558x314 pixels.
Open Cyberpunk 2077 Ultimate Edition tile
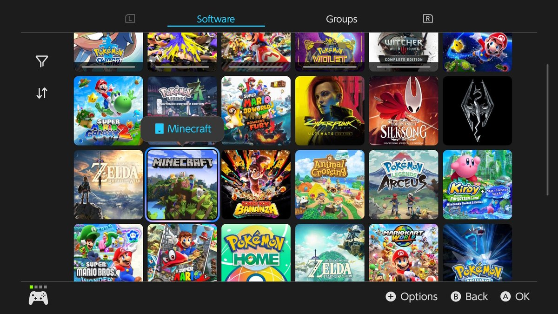(330, 111)
